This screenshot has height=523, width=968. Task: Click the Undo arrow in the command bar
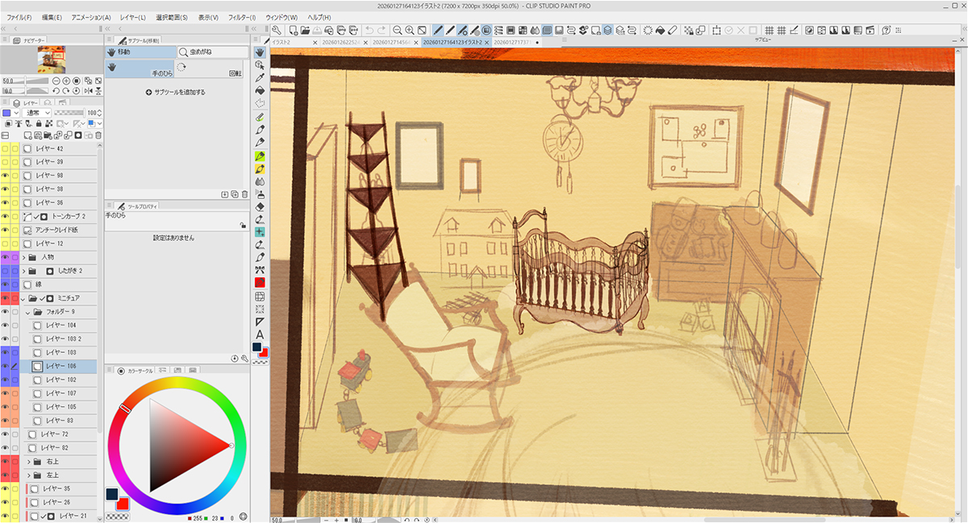[369, 31]
